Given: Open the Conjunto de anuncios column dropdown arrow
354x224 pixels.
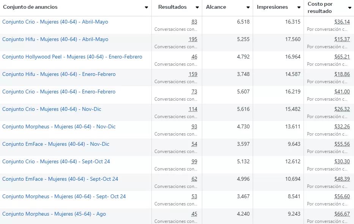Looking at the screenshot, I should 146,8.
